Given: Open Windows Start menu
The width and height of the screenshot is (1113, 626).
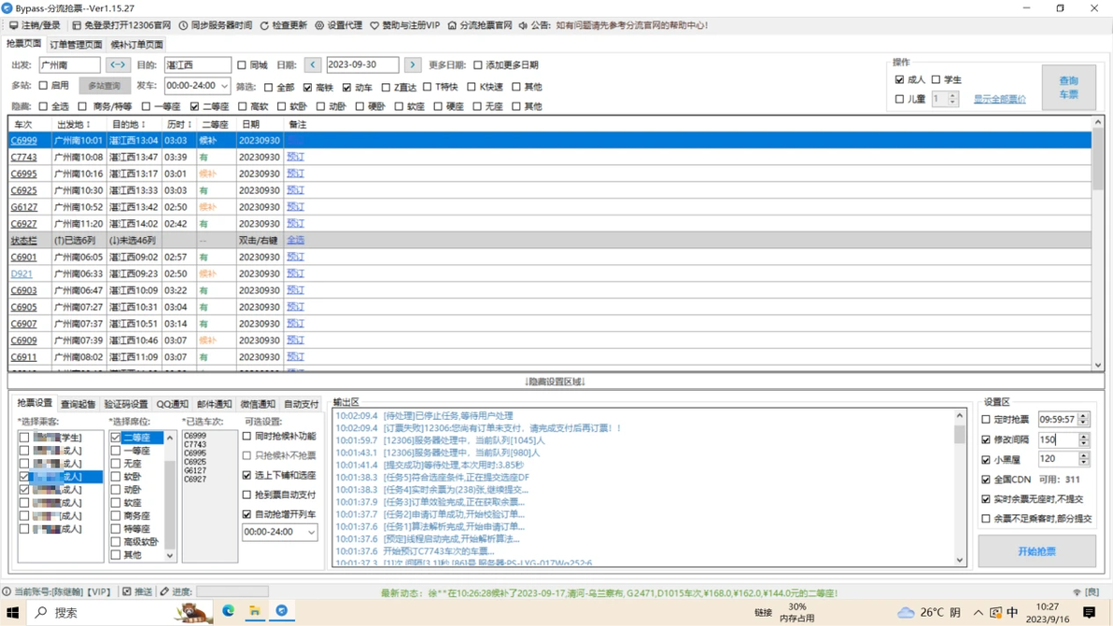Looking at the screenshot, I should pyautogui.click(x=13, y=612).
